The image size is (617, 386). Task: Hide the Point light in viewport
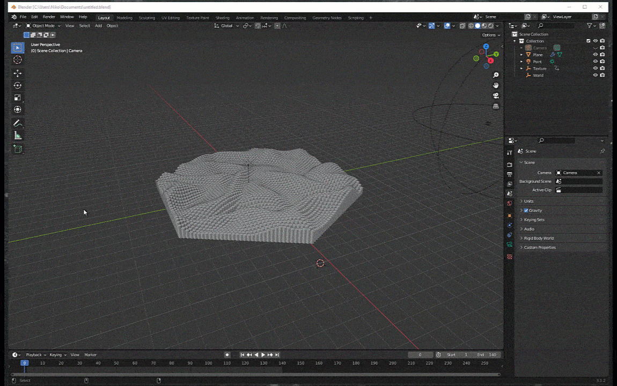click(596, 61)
